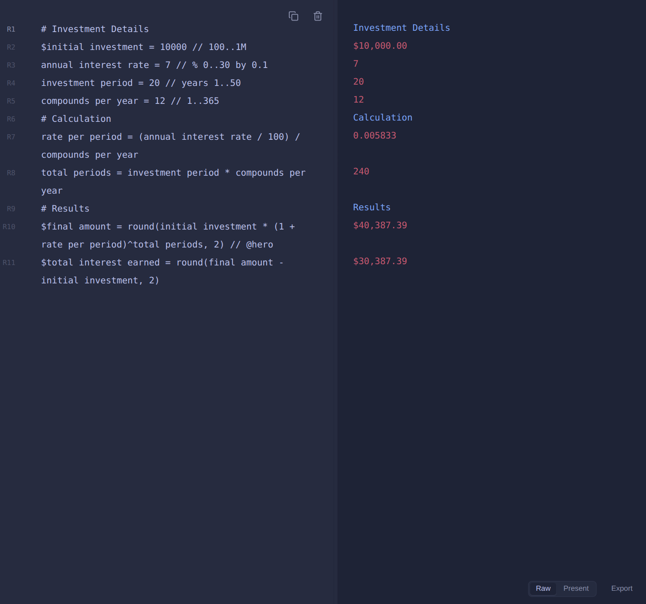Image resolution: width=646 pixels, height=604 pixels.
Task: Click the 0.005833 result value
Action: (375, 136)
